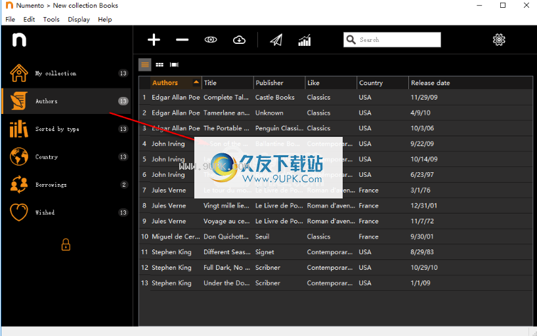Click the Search input field
This screenshot has width=537, height=336.
[x=392, y=40]
